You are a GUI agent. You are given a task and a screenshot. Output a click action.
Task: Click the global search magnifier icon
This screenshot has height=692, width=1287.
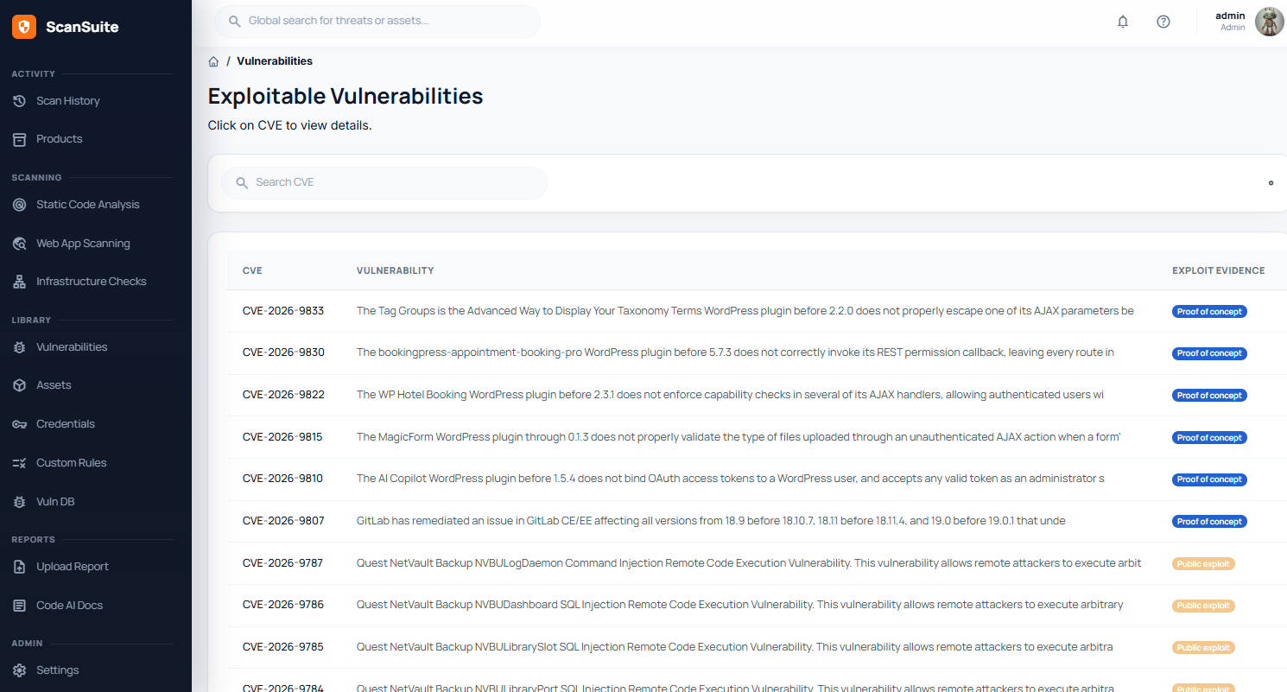pos(234,21)
